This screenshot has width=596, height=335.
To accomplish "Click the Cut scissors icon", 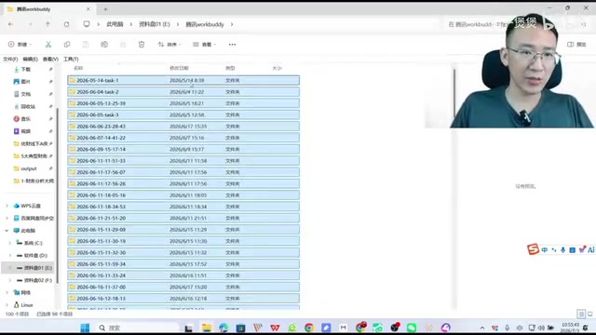I will [48, 45].
